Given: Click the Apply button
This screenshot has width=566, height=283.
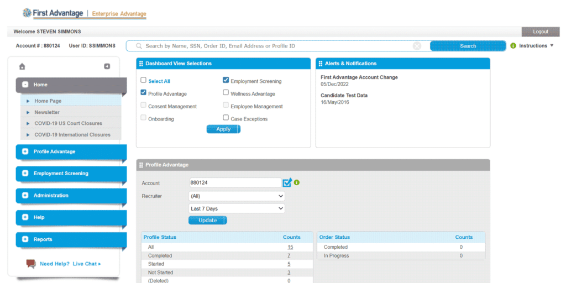Looking at the screenshot, I should click(x=223, y=129).
